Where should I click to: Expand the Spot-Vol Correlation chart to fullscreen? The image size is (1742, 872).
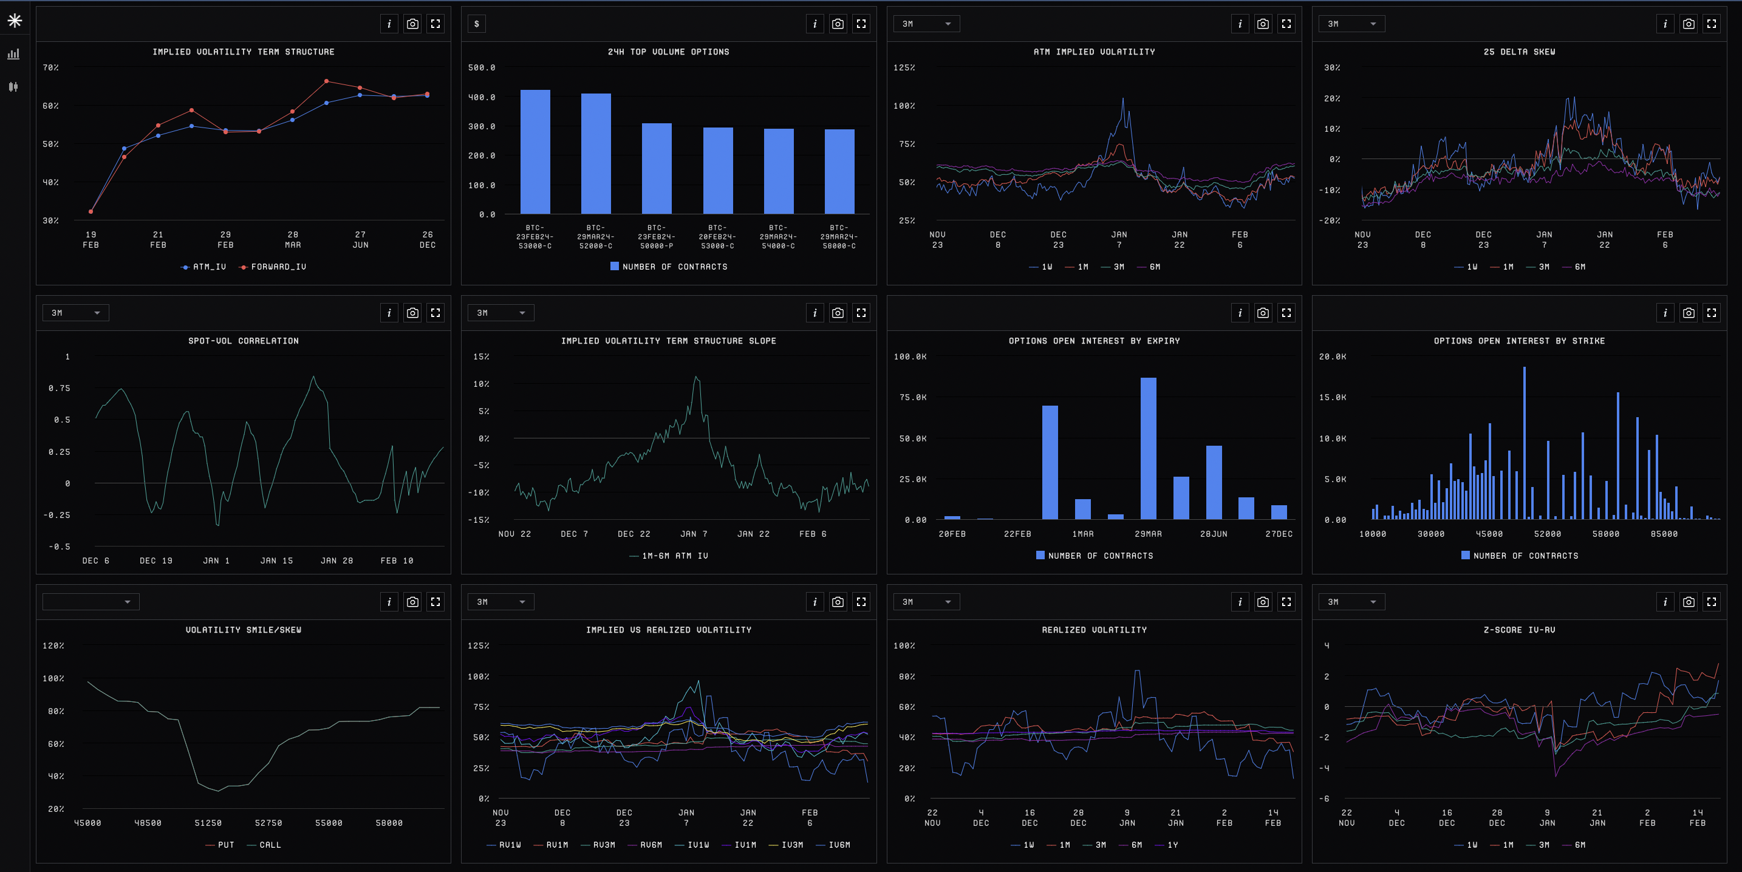tap(435, 313)
